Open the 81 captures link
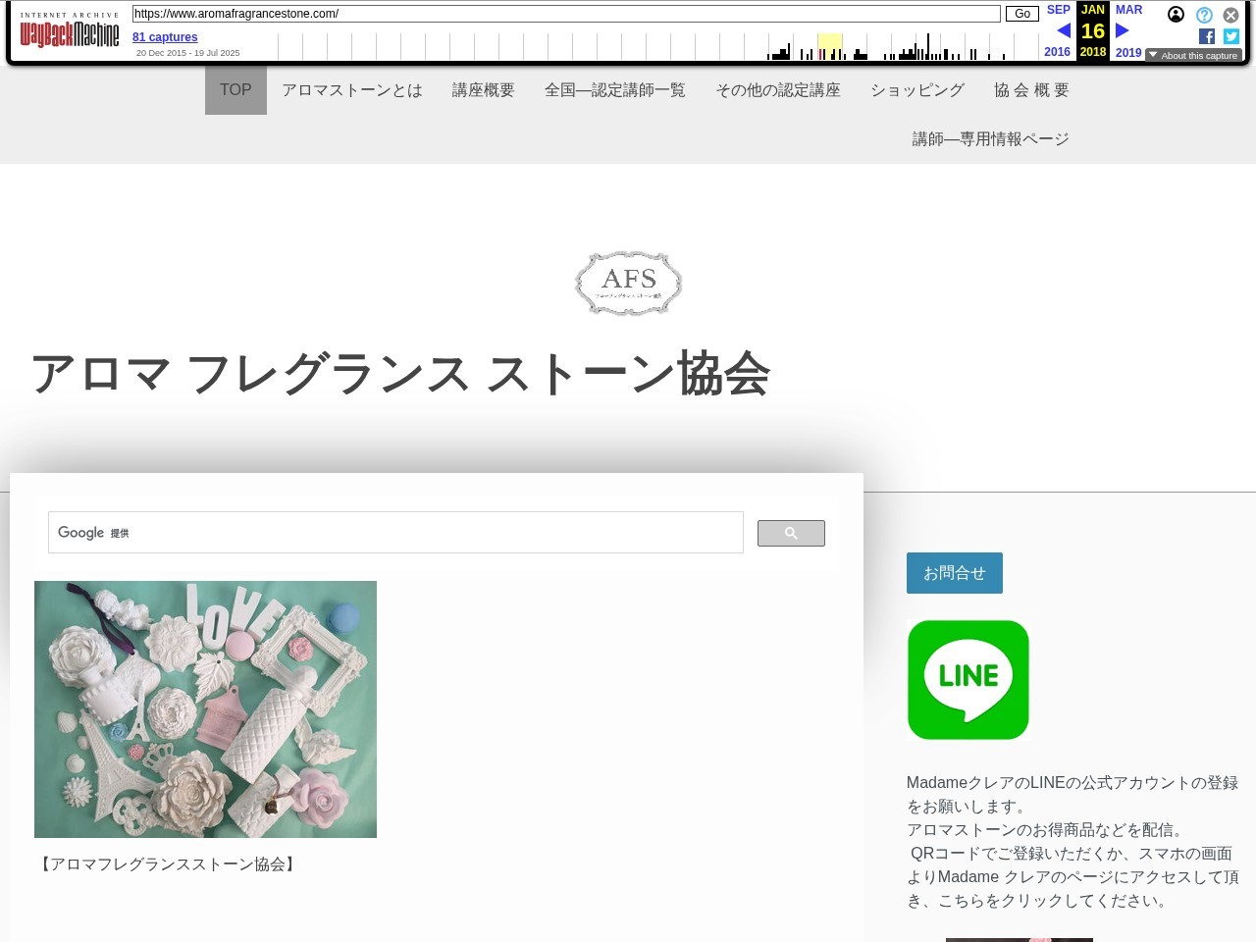Viewport: 1256px width, 942px height. click(165, 37)
